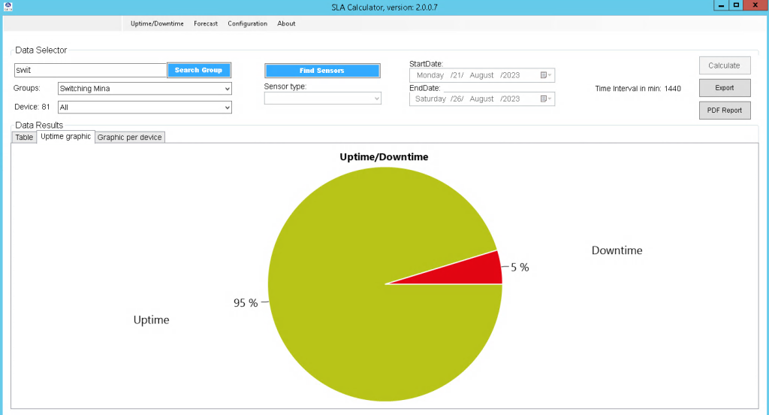This screenshot has height=415, width=769.
Task: Click the 'Uptime' chart label
Action: (152, 320)
